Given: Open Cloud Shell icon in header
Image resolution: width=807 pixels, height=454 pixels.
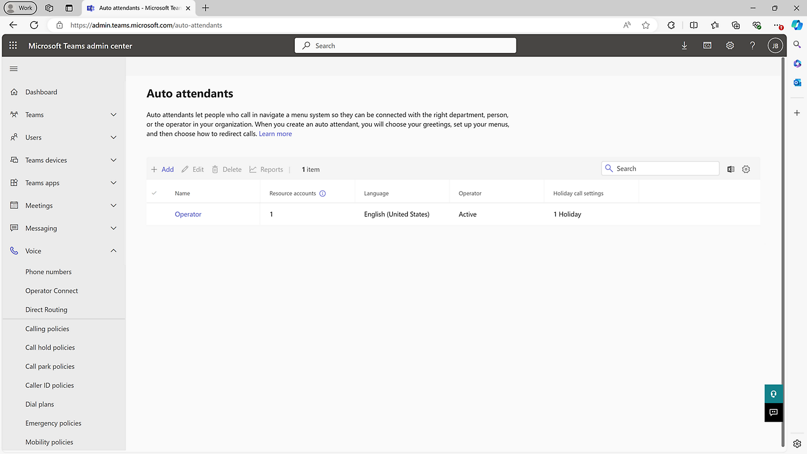Looking at the screenshot, I should point(707,46).
